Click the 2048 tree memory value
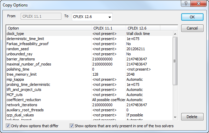 131,74
